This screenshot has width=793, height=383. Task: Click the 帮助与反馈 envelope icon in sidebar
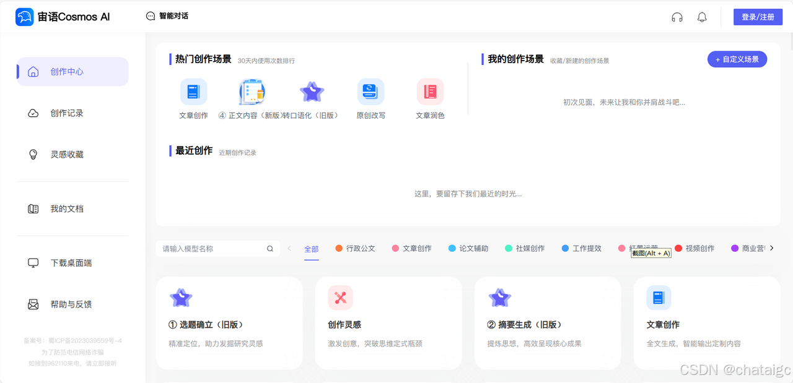coord(33,304)
